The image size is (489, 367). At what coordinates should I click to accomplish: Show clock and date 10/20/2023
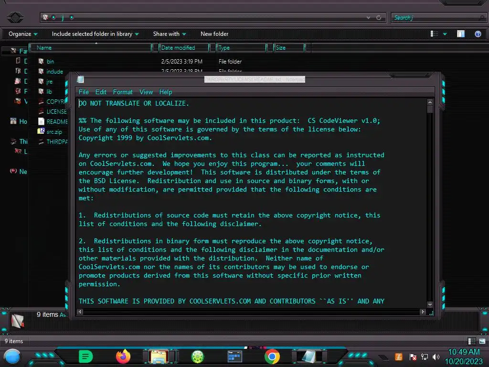464,356
